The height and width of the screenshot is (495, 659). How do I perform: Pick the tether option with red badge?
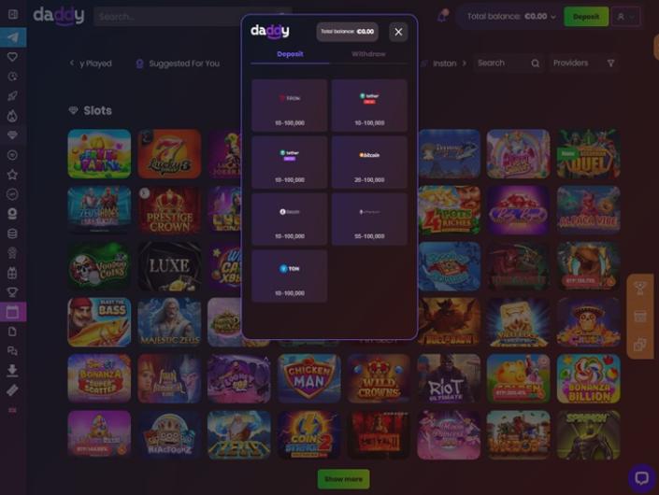pyautogui.click(x=369, y=106)
